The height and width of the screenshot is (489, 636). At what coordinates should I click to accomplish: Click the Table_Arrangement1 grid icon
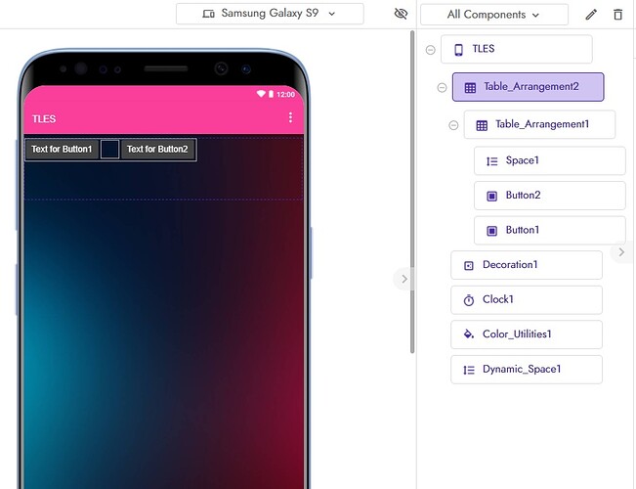pyautogui.click(x=482, y=125)
